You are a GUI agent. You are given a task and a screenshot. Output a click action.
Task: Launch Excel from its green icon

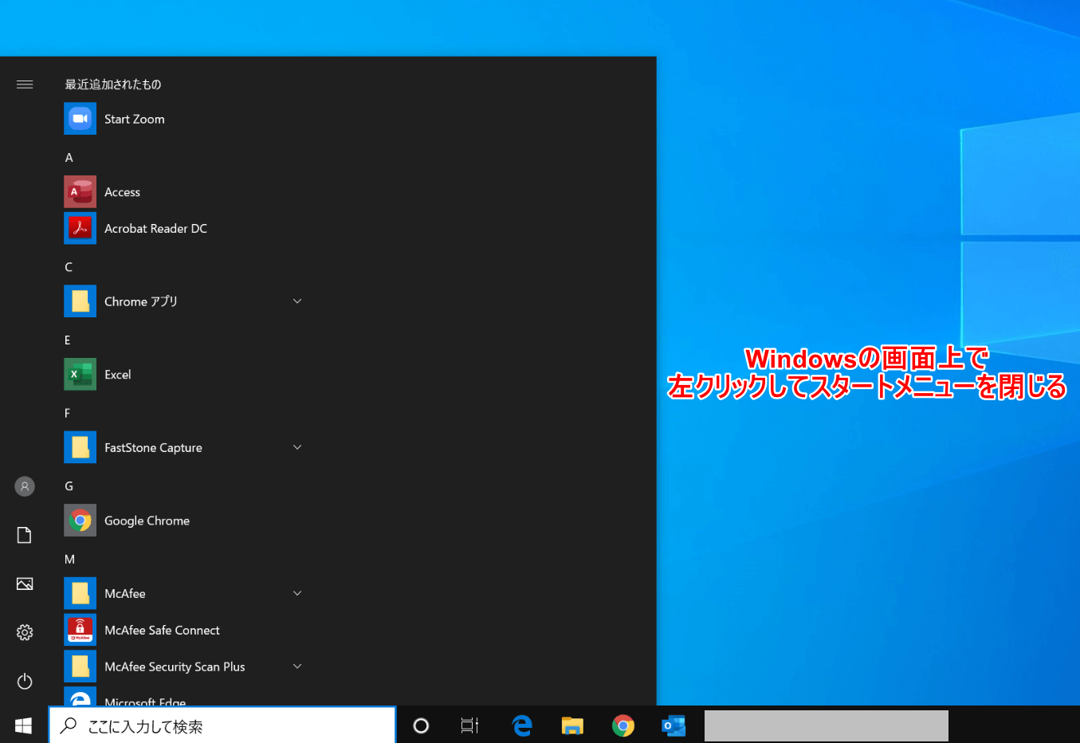(x=80, y=375)
